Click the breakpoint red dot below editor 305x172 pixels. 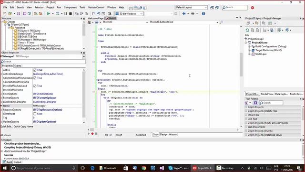click(x=92, y=134)
